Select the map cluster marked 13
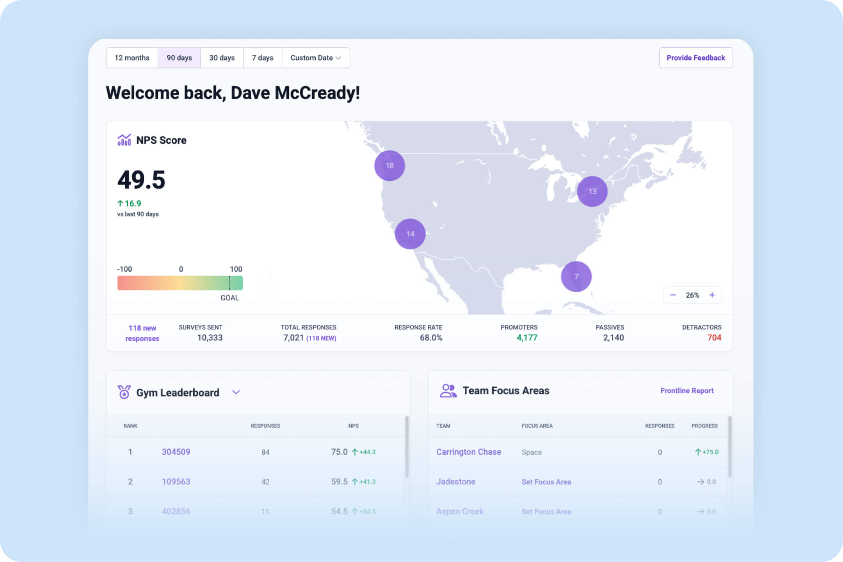Viewport: 843px width, 562px height. tap(592, 191)
